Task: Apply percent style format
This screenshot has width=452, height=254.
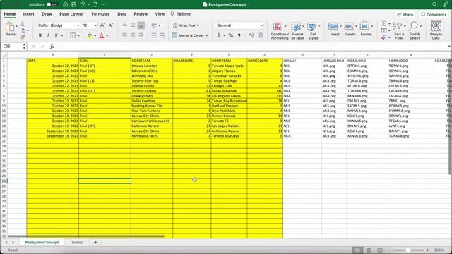Action: coord(231,35)
